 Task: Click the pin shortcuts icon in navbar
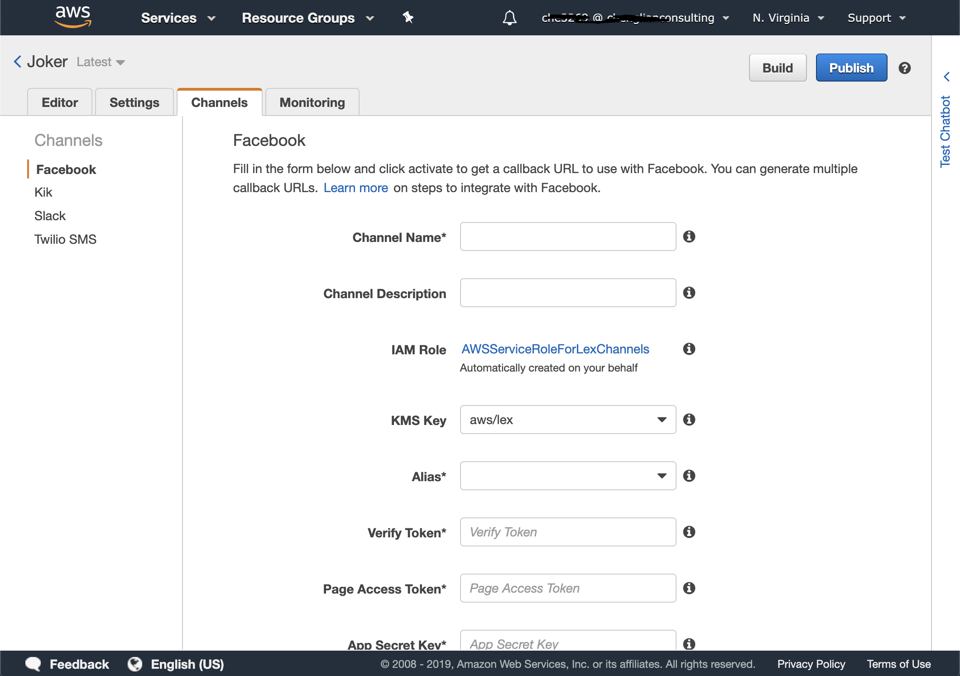click(x=408, y=18)
